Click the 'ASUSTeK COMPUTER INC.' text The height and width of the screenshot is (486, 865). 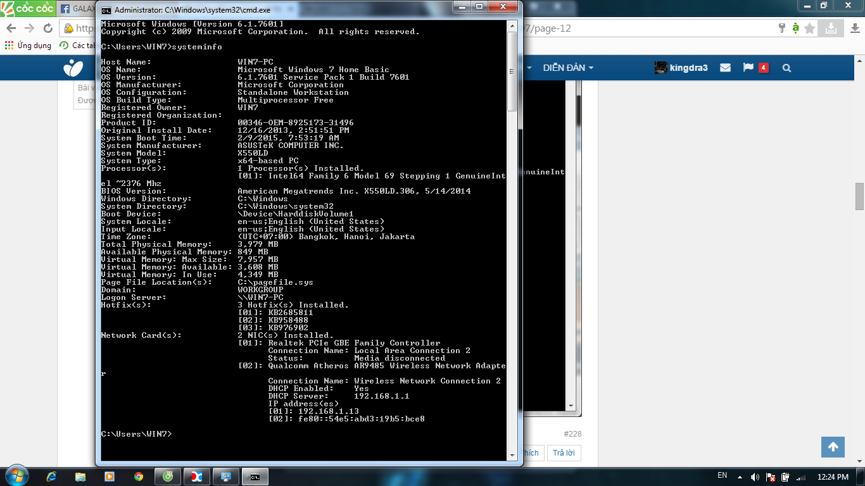(291, 146)
